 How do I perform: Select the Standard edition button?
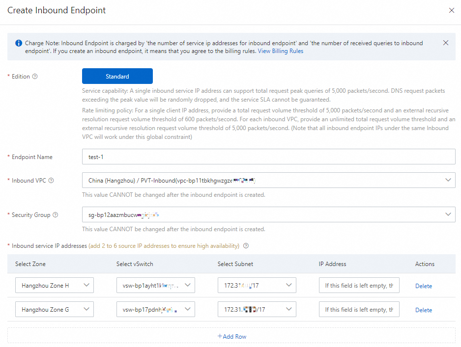(x=117, y=76)
